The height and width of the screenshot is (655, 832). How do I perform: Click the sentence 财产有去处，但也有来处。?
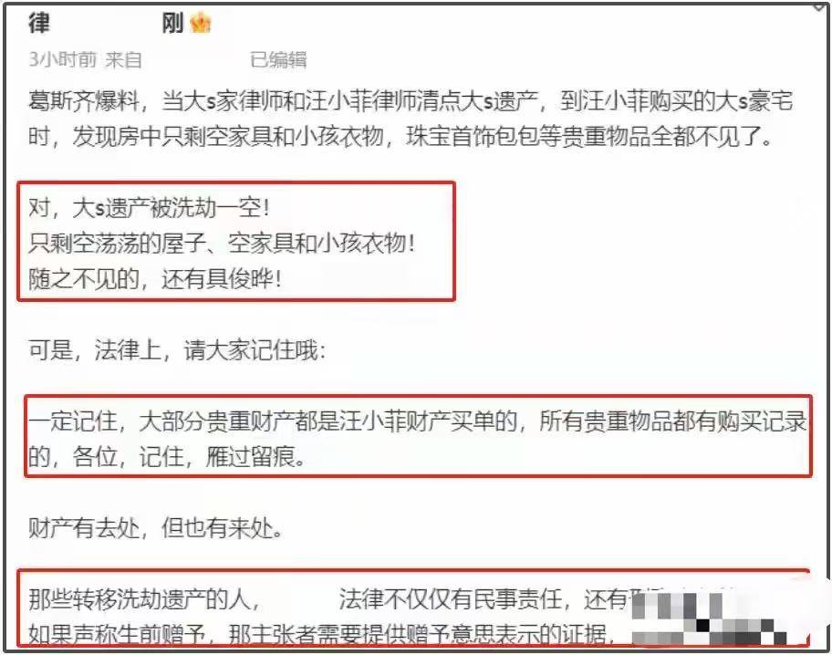pyautogui.click(x=155, y=528)
